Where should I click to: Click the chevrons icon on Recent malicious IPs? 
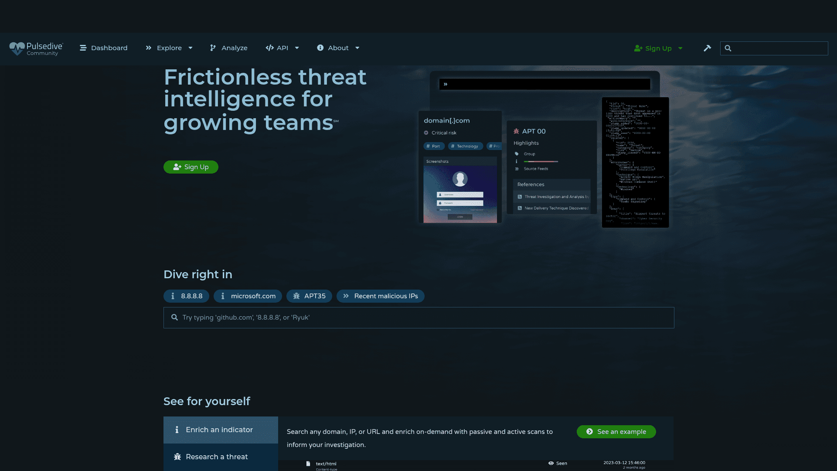[x=346, y=296]
